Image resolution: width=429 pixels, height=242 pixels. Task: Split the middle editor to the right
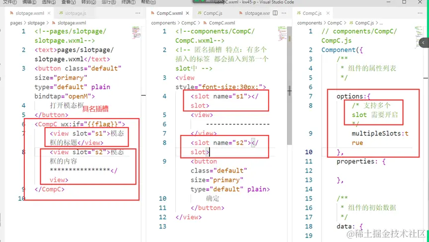pos(275,13)
